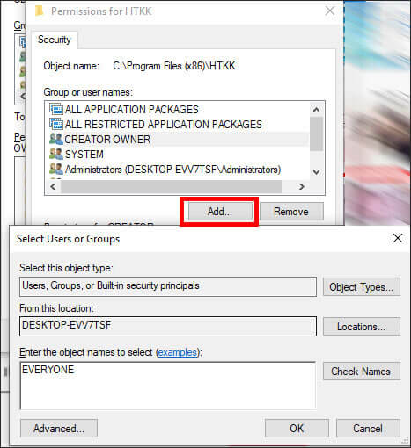Click the group list scroll up arrow
This screenshot has width=411, height=448.
point(316,110)
